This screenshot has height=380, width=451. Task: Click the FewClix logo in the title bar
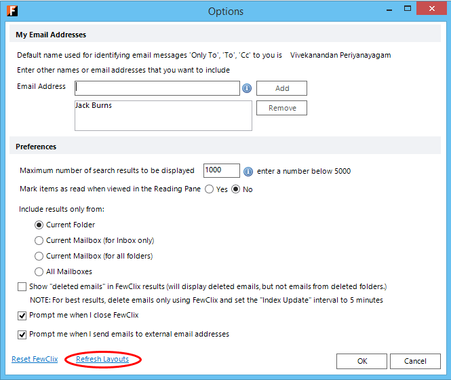[x=12, y=11]
